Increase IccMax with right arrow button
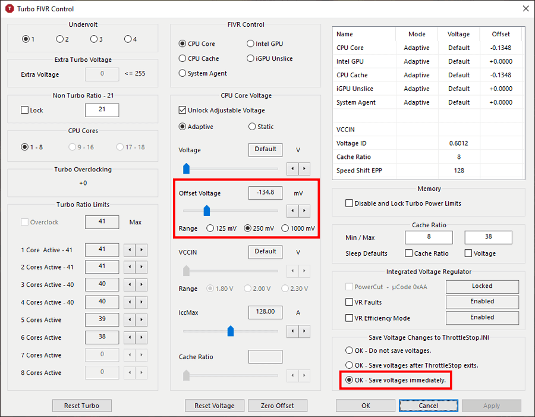535x417 pixels. pos(304,331)
